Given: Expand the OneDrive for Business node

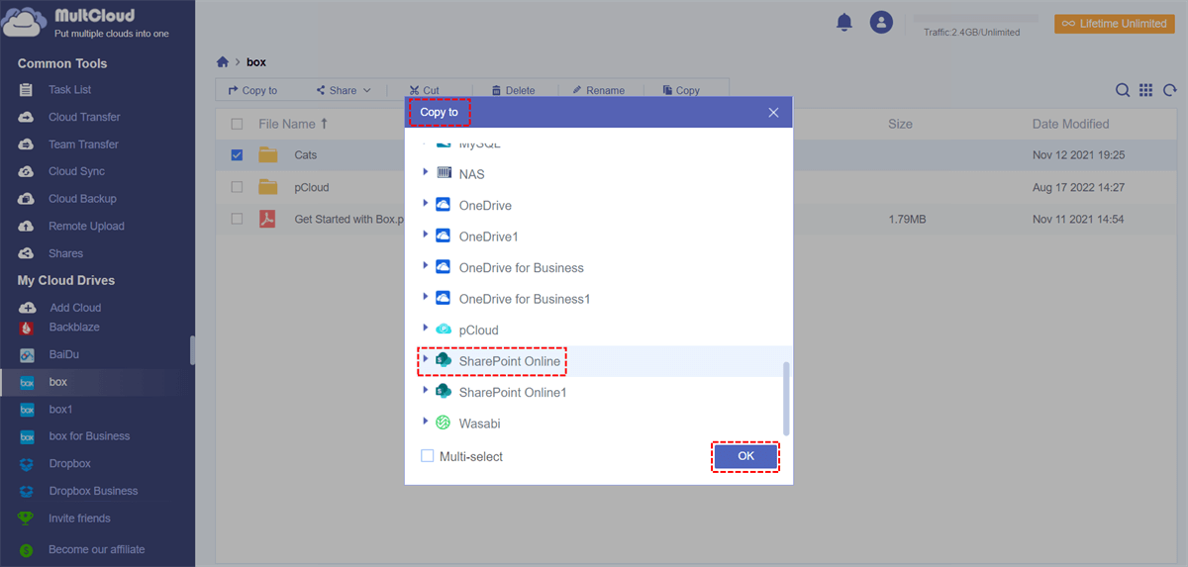Looking at the screenshot, I should tap(426, 266).
